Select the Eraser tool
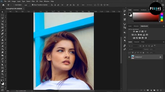The image size is (165, 92). 2,46
